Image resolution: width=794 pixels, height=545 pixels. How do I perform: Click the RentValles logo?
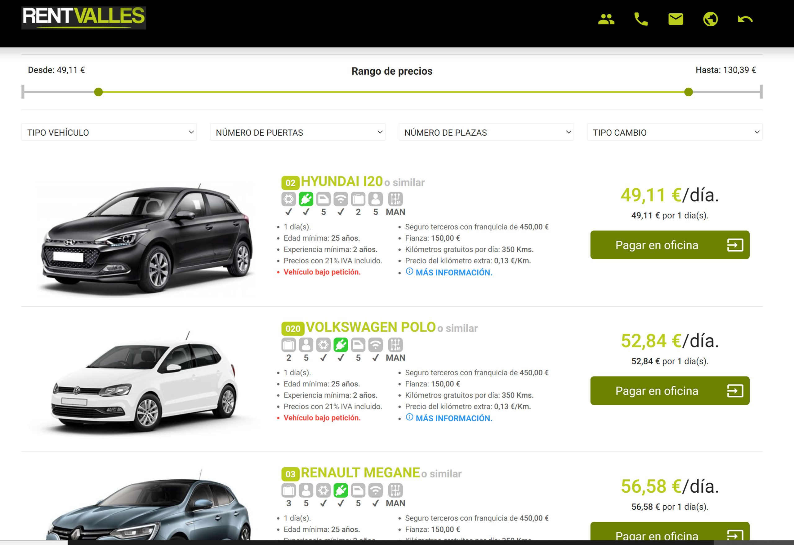[84, 18]
